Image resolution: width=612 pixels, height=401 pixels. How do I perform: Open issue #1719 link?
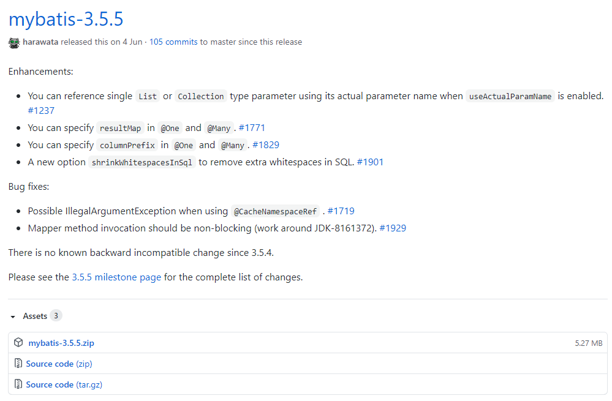[x=341, y=211]
